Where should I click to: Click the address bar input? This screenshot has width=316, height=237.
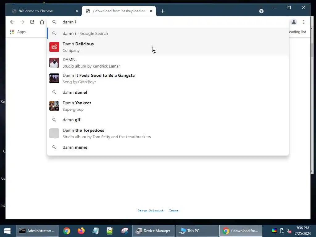point(168,22)
